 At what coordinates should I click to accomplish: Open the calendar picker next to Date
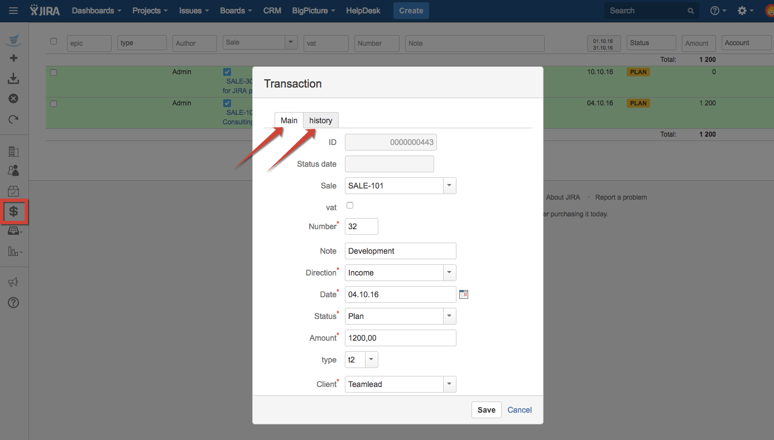click(x=463, y=294)
